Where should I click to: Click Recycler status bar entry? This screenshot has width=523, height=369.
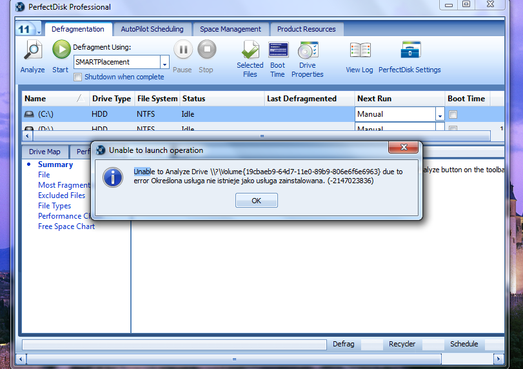pyautogui.click(x=402, y=344)
